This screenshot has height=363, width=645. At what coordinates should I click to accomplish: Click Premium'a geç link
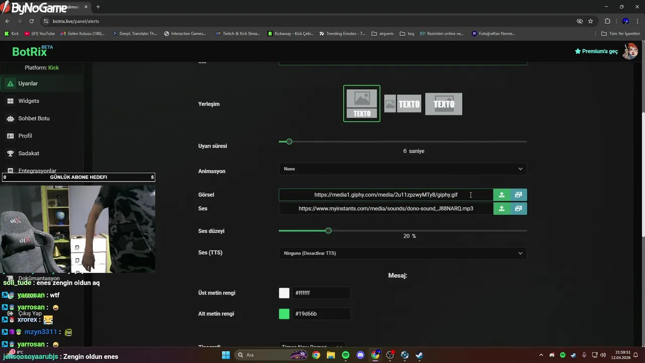click(x=596, y=51)
